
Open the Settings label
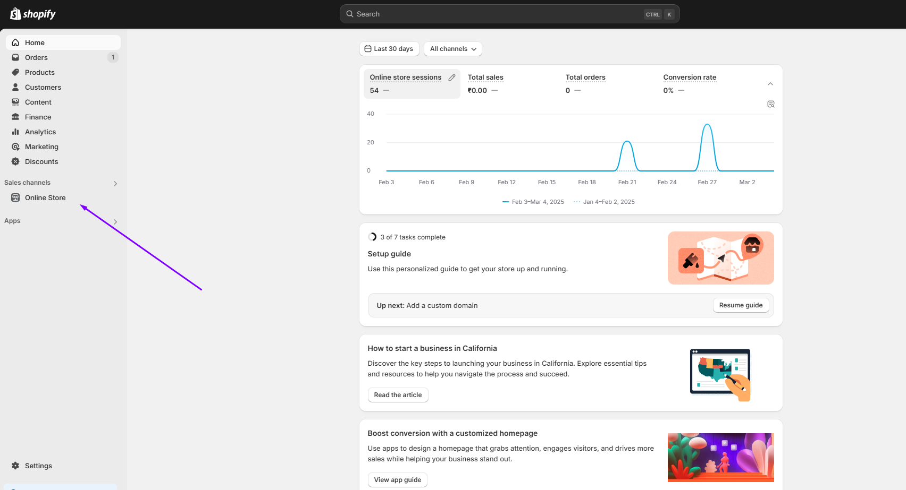click(38, 466)
